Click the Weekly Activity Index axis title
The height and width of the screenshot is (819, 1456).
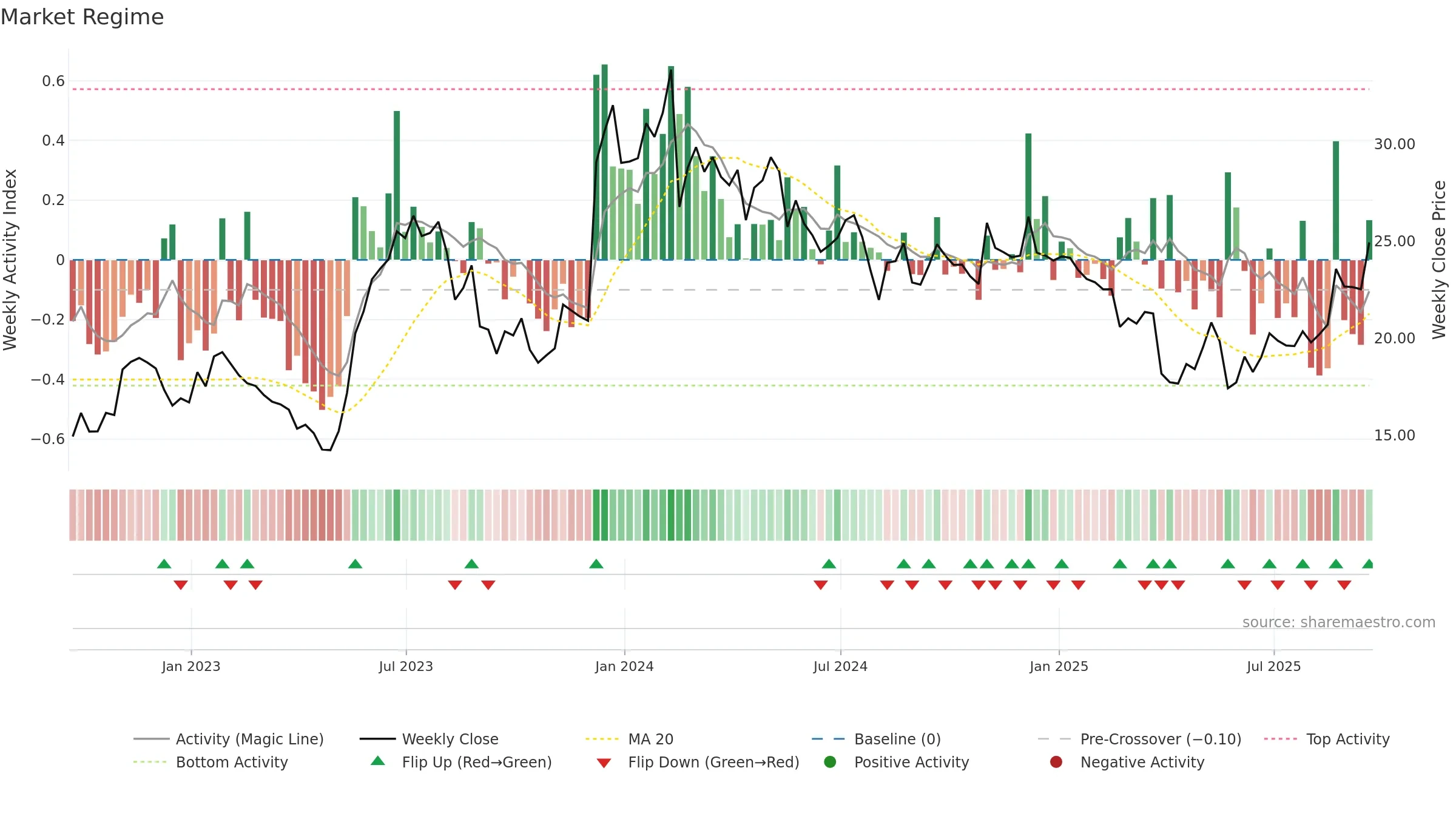[x=10, y=260]
